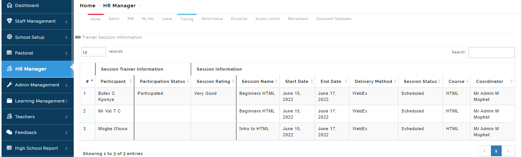The image size is (522, 157).
Task: Click the records-per-page number field
Action: pyautogui.click(x=94, y=52)
